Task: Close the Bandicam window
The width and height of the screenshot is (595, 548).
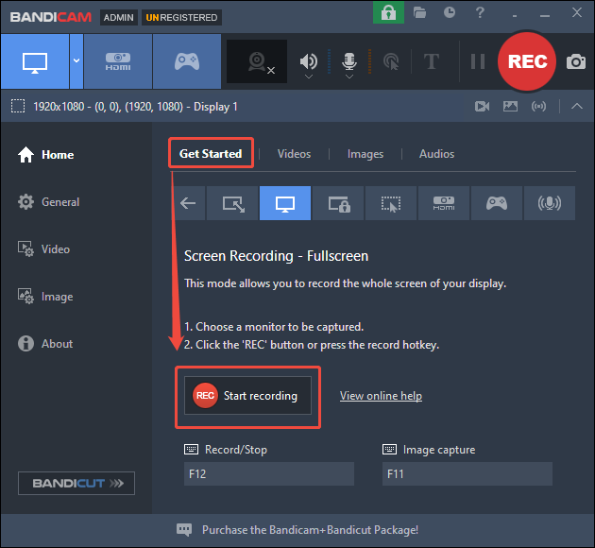Action: pyautogui.click(x=577, y=12)
